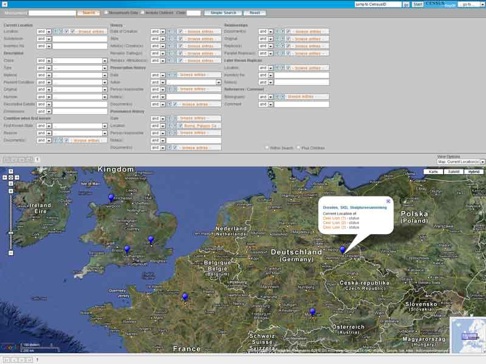Click browse entries for Bibliography
486x364 pixels.
(x=300, y=97)
